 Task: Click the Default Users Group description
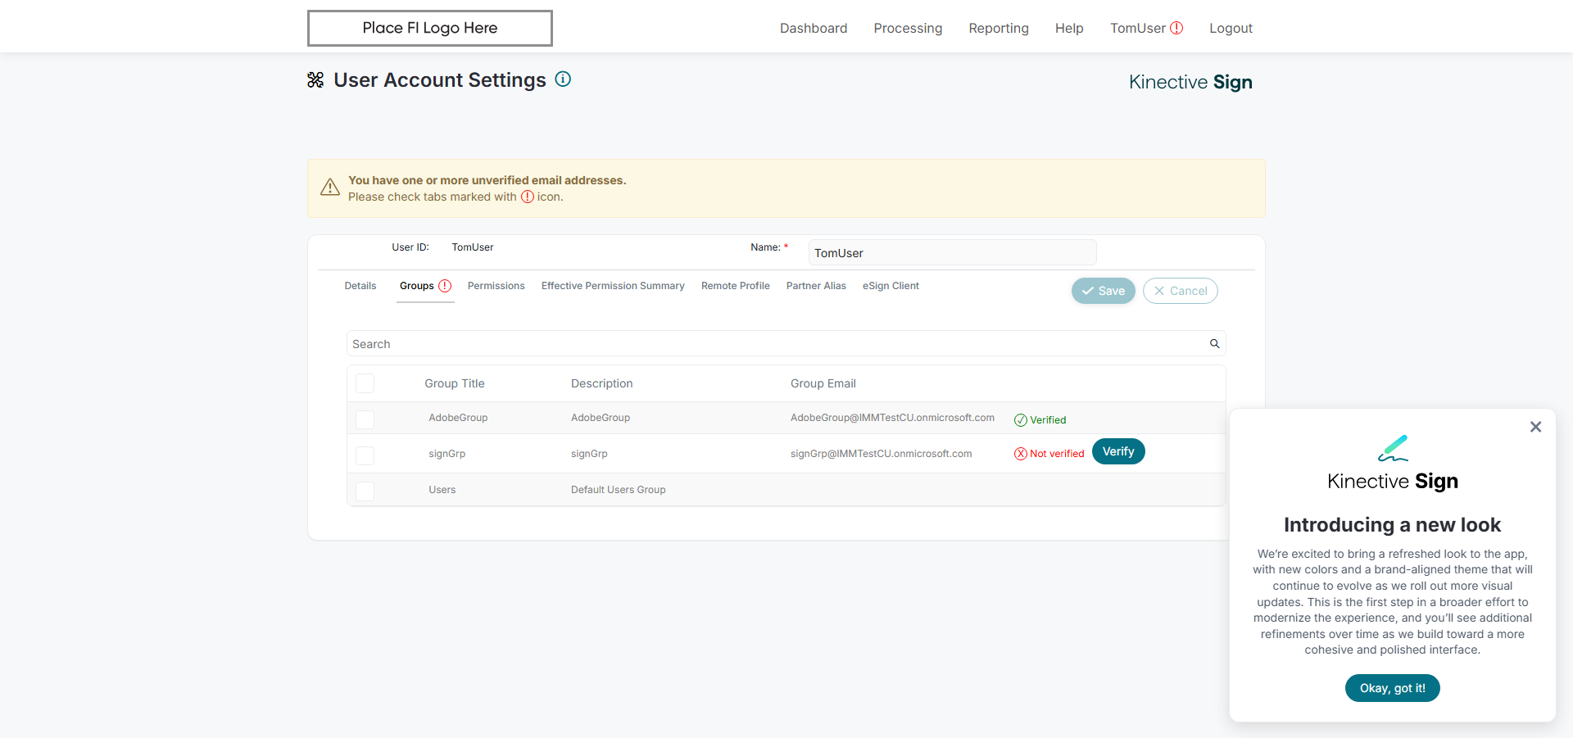tap(619, 490)
